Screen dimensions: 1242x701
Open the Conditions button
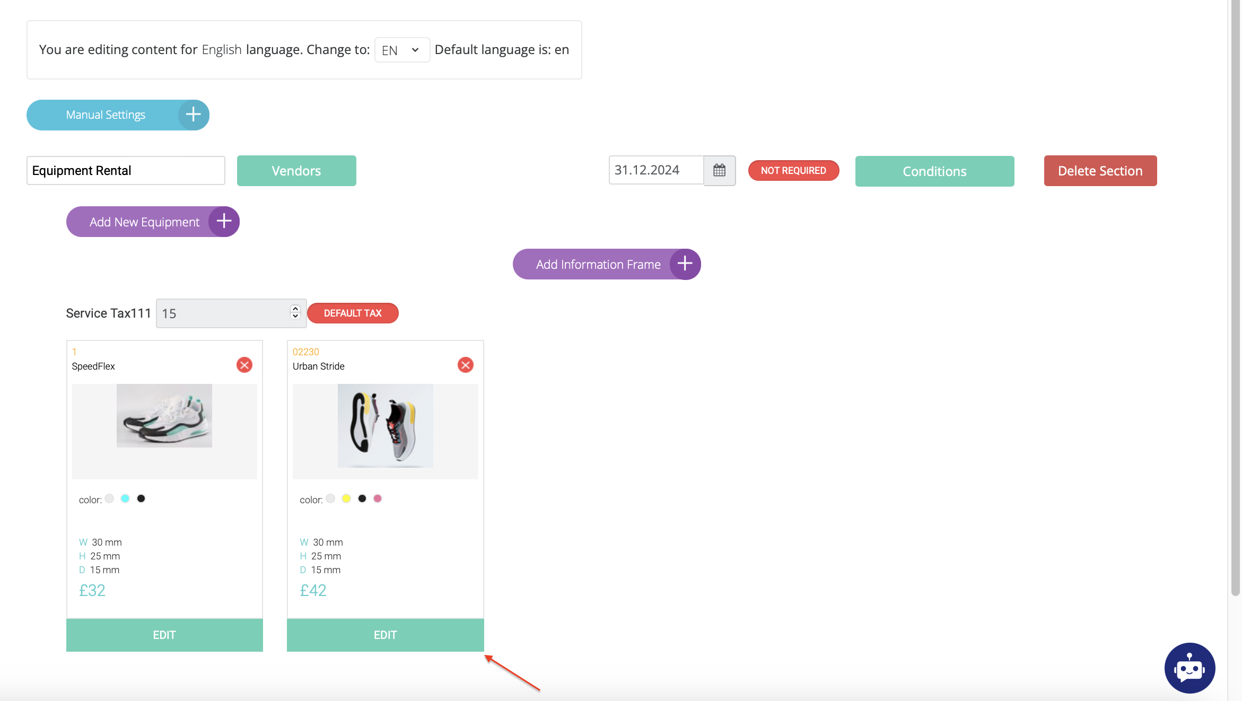click(x=934, y=171)
